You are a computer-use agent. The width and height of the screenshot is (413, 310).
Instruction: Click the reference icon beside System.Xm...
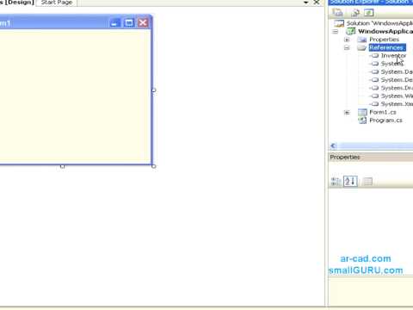(x=374, y=104)
